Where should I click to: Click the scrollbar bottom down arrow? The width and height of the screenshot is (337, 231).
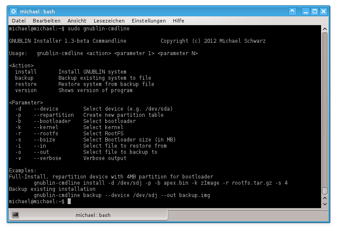click(325, 204)
